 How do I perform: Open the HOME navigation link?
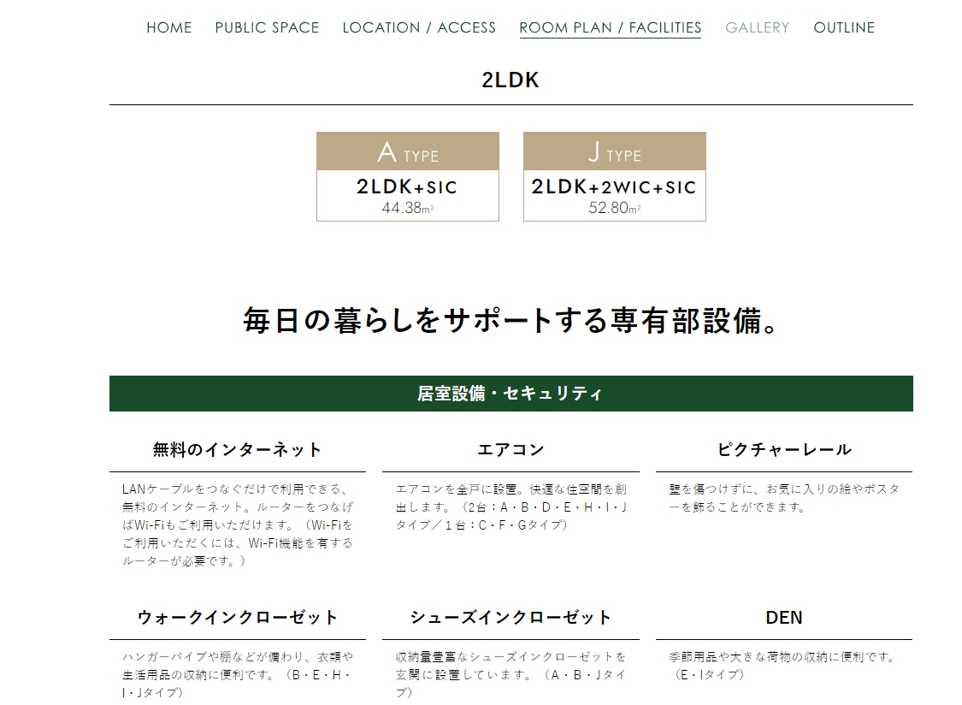tap(169, 27)
